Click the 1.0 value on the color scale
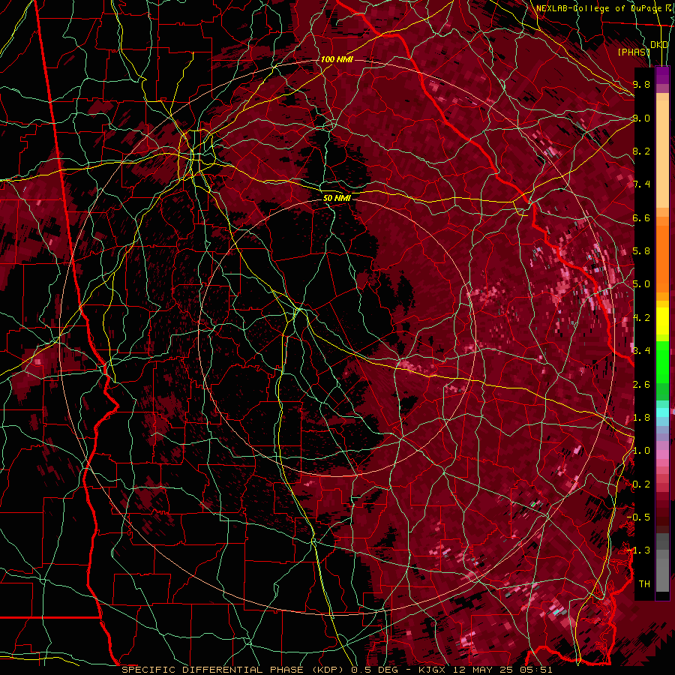This screenshot has width=675, height=675. pyautogui.click(x=641, y=451)
